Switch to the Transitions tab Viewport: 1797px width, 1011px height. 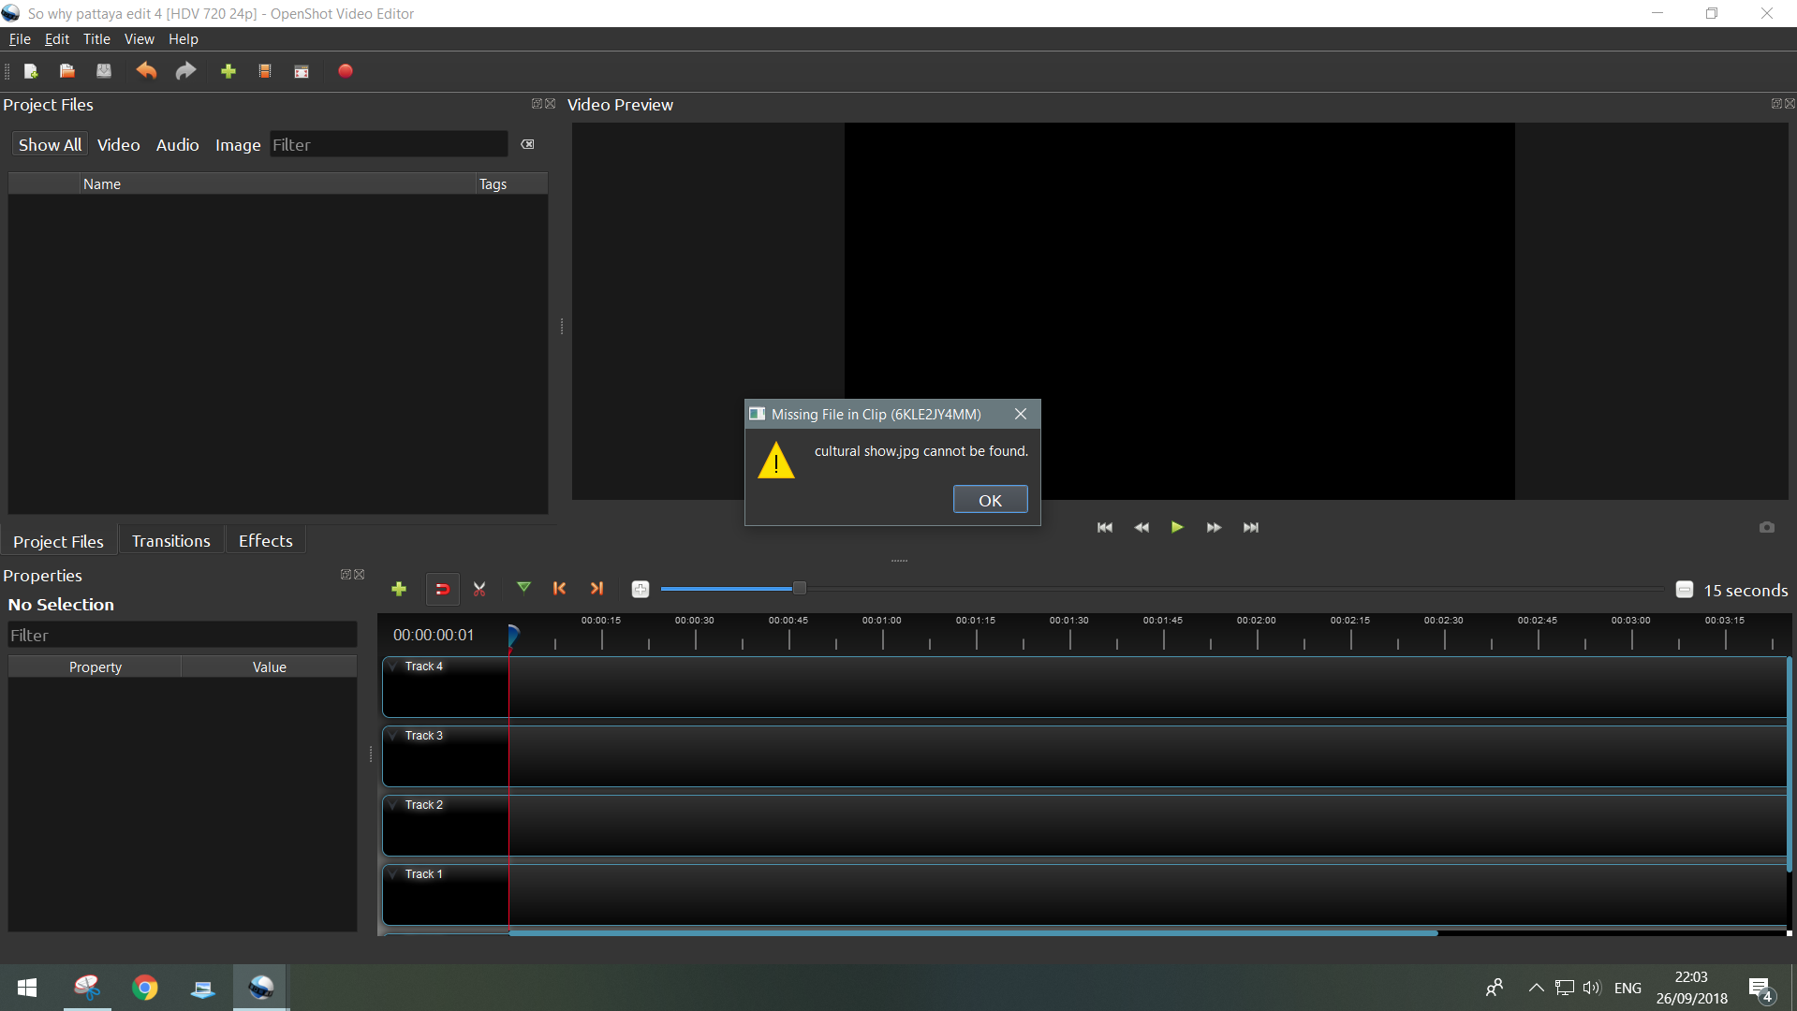pos(171,541)
